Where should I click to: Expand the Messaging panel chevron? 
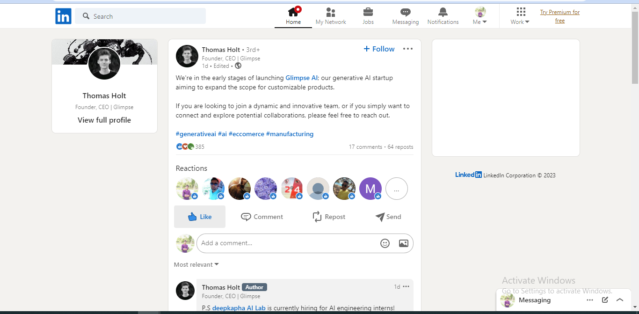click(620, 300)
